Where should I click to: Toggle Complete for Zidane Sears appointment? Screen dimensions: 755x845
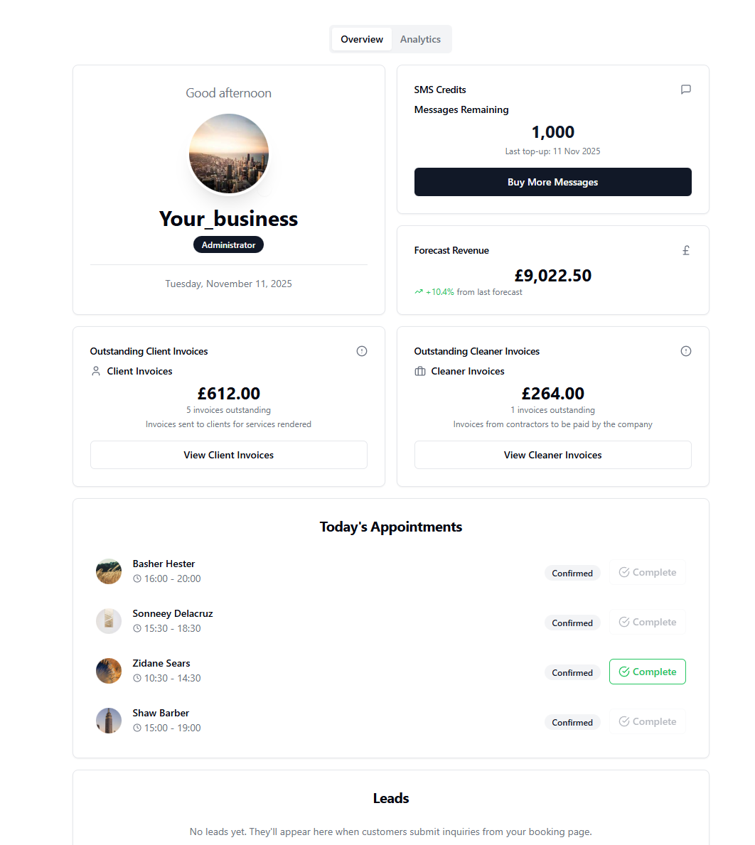click(647, 671)
